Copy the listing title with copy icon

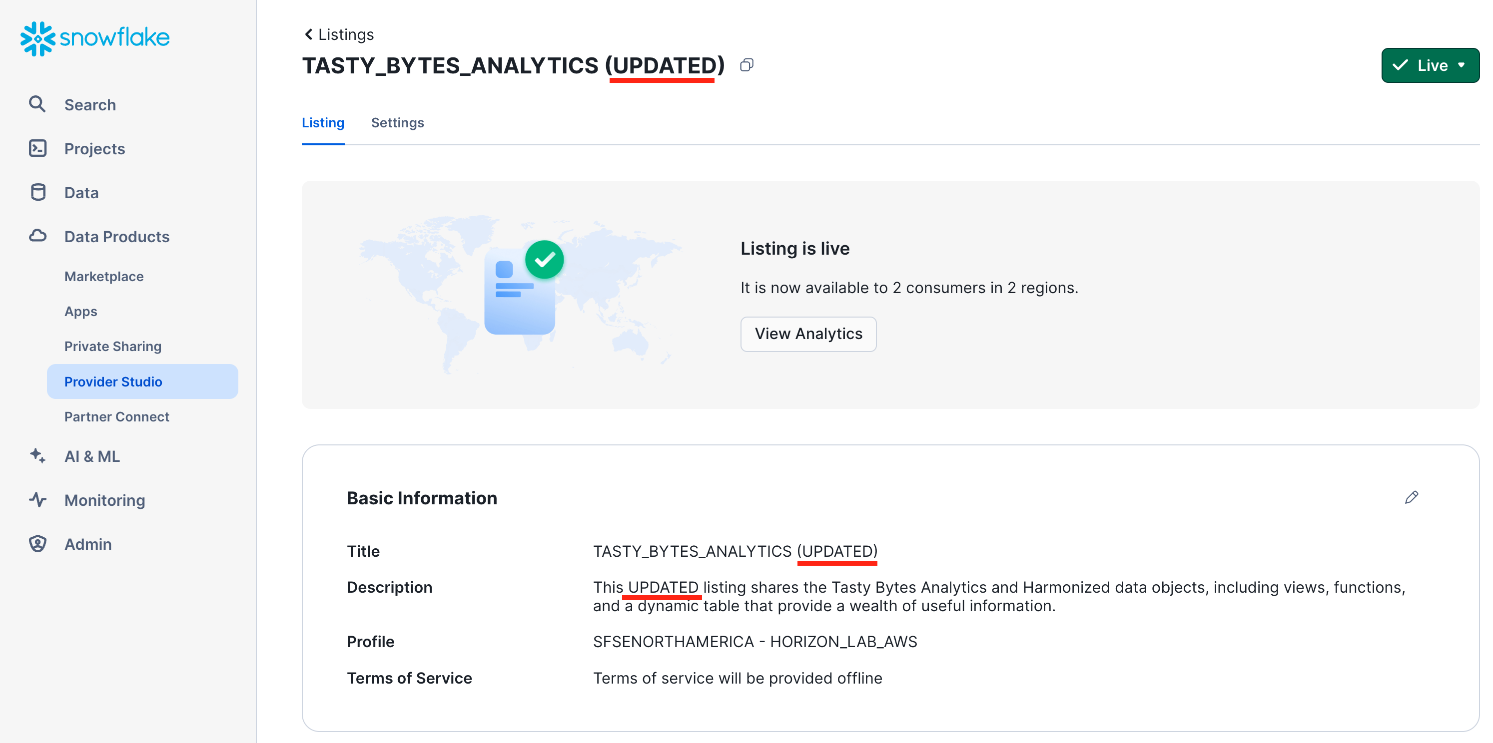click(x=746, y=65)
